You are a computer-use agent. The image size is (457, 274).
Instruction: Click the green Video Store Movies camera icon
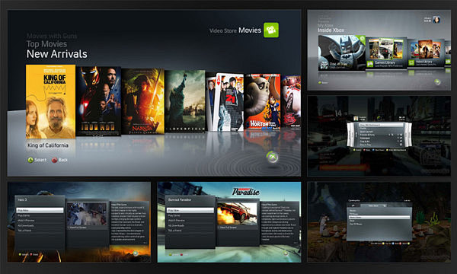(271, 30)
